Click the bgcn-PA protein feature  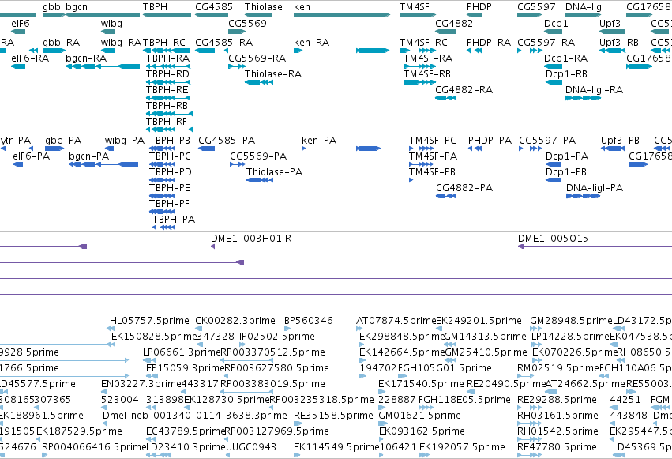[103, 164]
